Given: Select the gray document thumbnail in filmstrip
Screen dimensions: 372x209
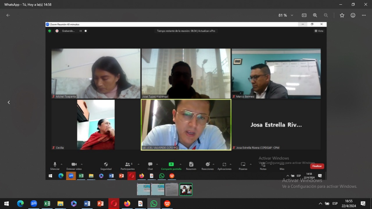Looking at the screenshot, I should pos(172,190).
